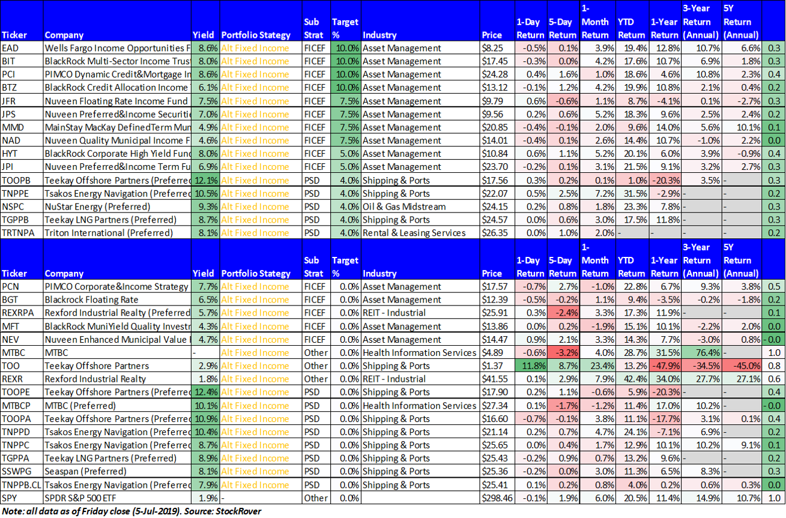The width and height of the screenshot is (786, 518).
Task: Select ticker BTZ
Action: [22, 88]
